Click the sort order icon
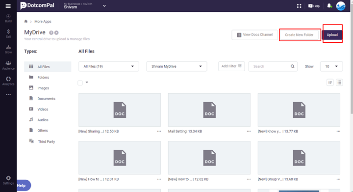 pyautogui.click(x=330, y=82)
